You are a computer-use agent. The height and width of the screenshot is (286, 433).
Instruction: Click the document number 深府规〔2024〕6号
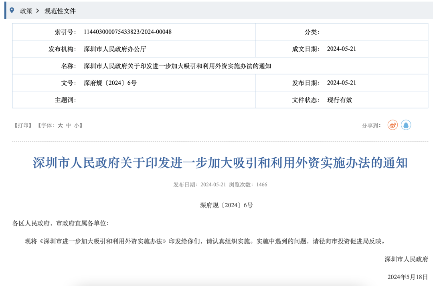point(109,82)
